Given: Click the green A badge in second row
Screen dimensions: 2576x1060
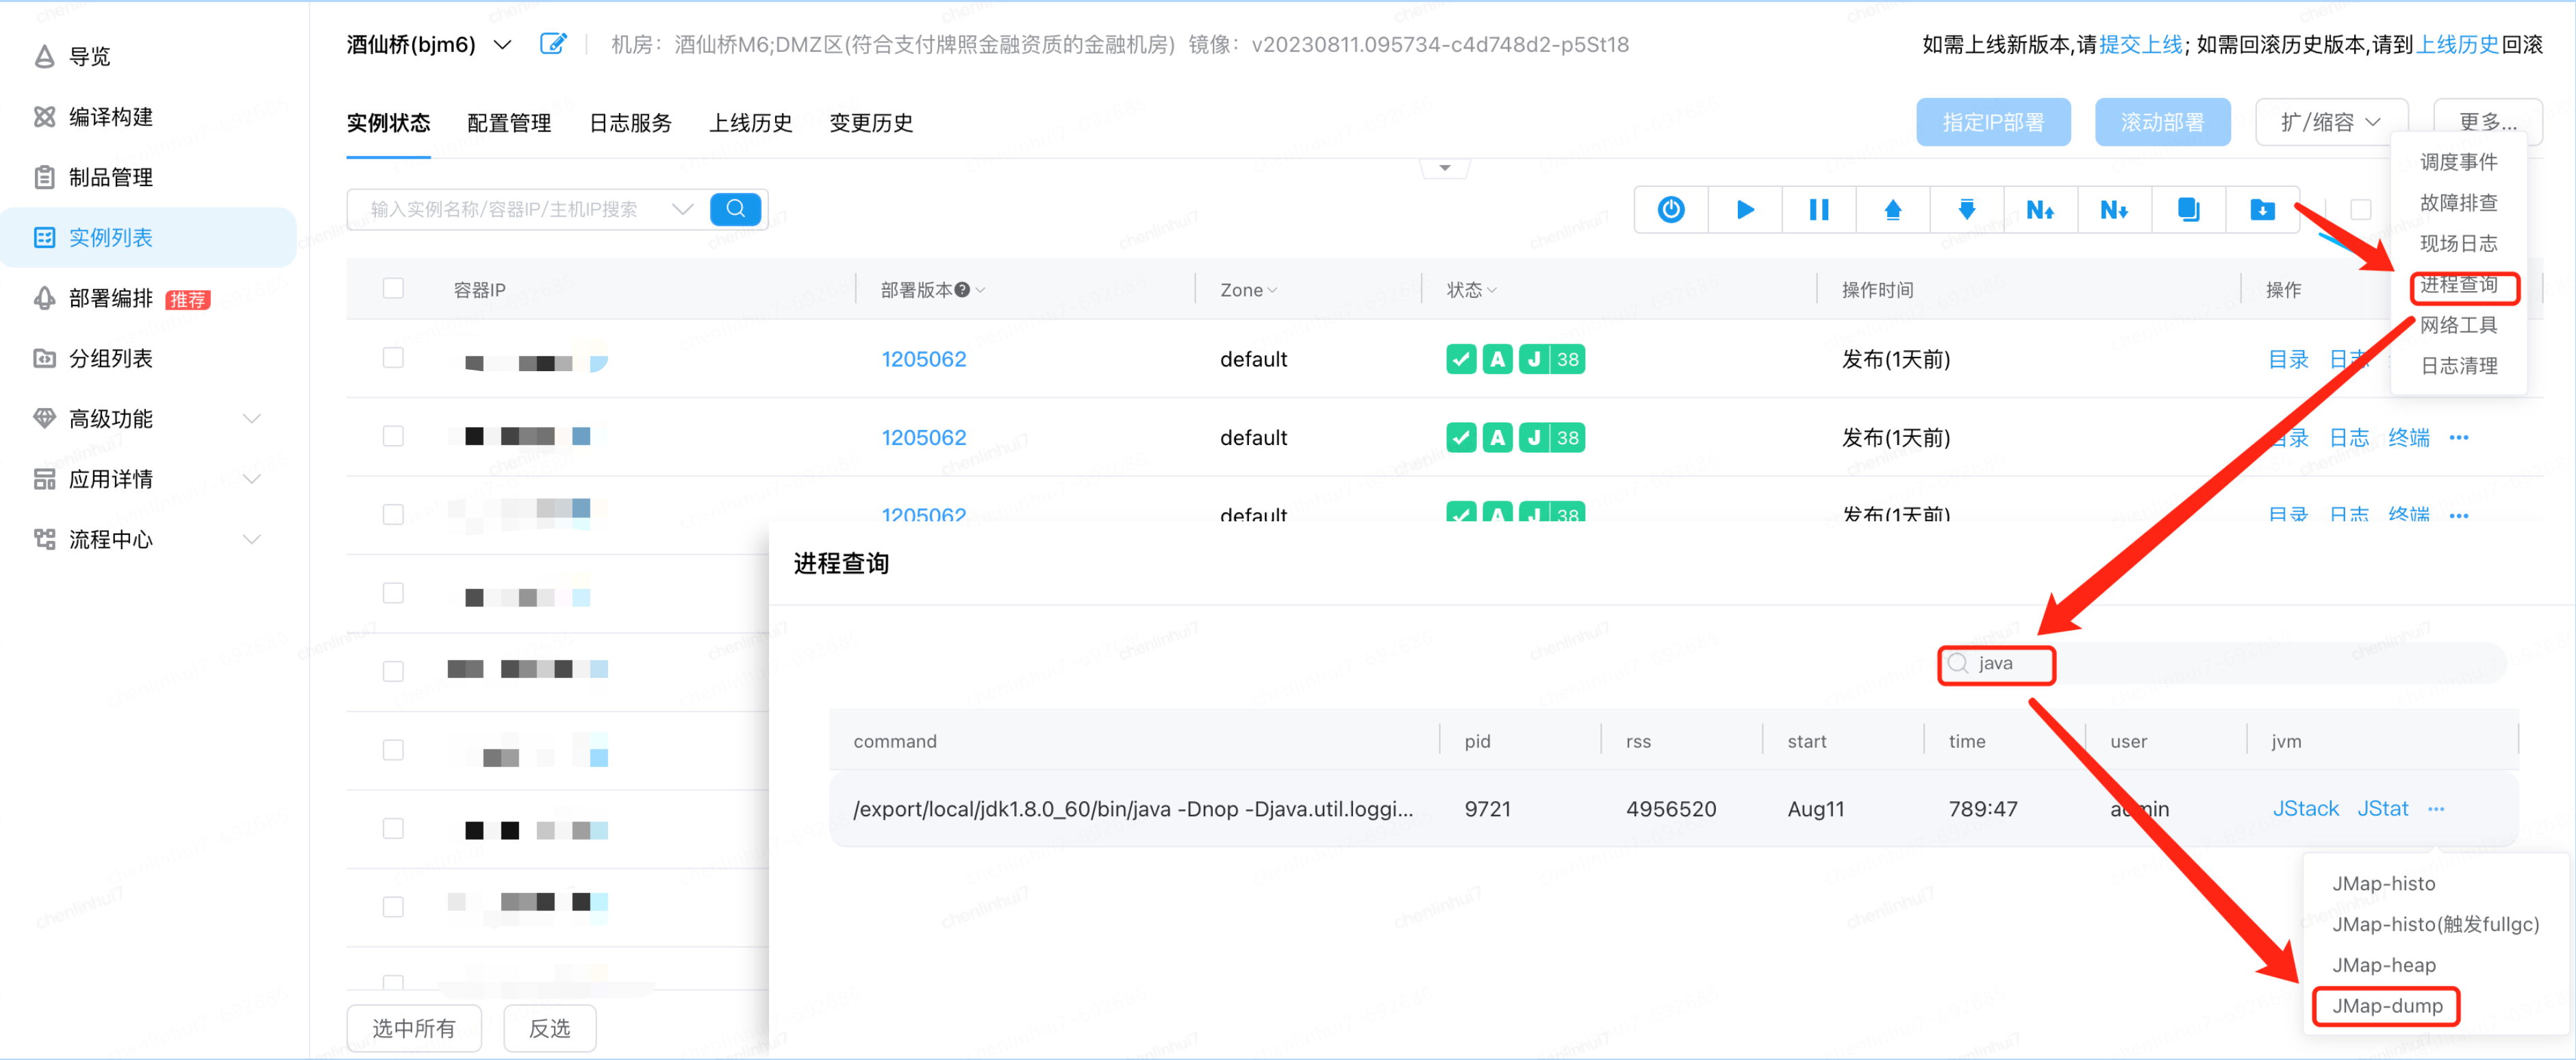Looking at the screenshot, I should 1497,437.
